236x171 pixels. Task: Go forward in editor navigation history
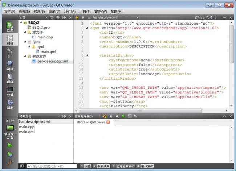[83, 17]
